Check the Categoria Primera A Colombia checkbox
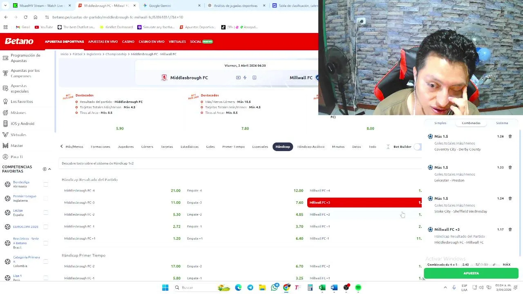The image size is (523, 294). click(x=46, y=261)
